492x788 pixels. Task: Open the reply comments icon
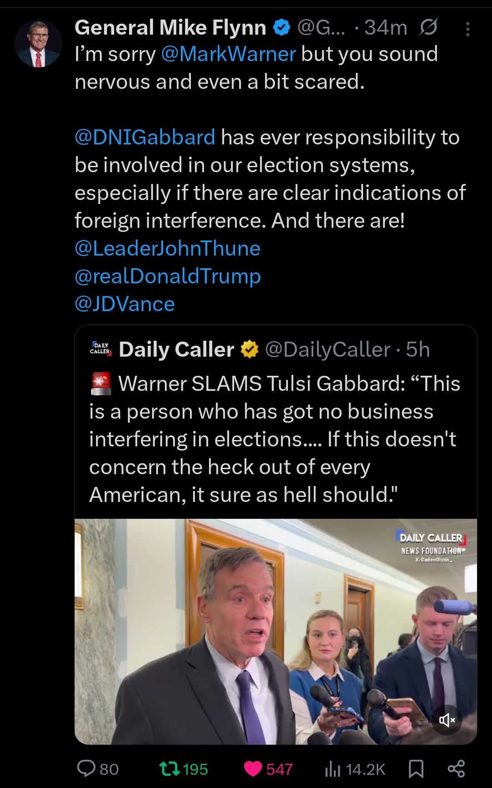(86, 768)
